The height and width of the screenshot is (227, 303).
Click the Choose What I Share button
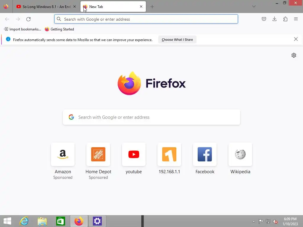pyautogui.click(x=177, y=40)
